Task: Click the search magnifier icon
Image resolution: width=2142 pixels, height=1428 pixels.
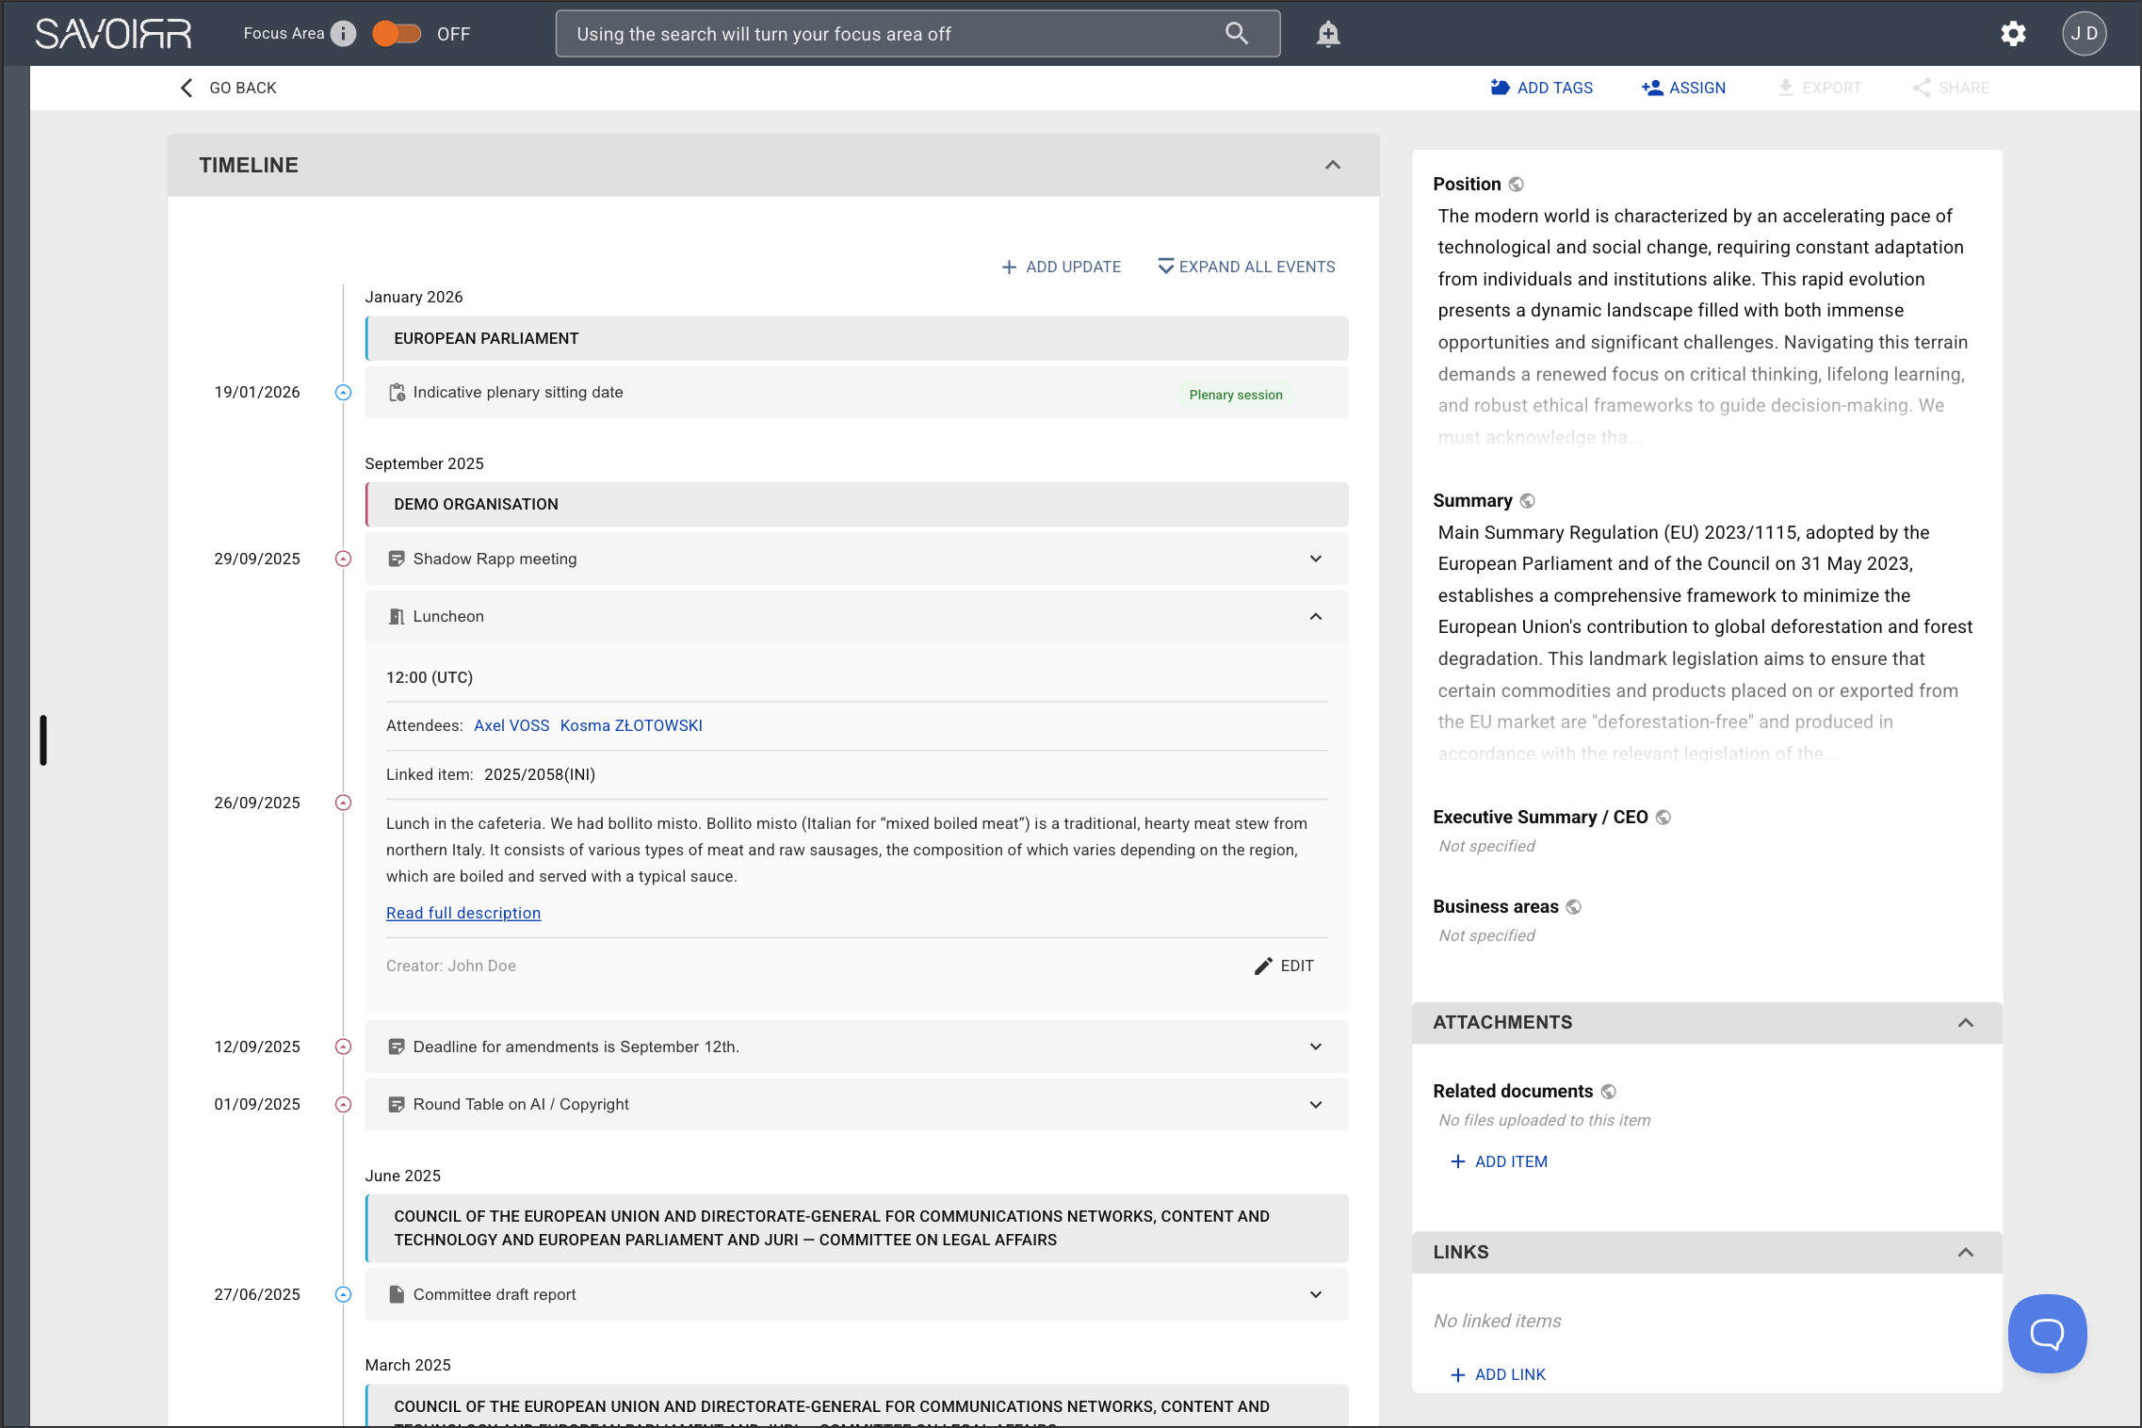Action: (1236, 34)
